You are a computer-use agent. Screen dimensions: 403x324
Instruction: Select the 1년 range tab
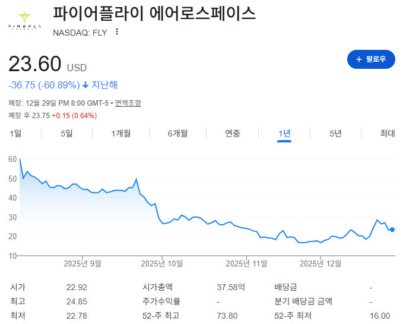pos(284,134)
